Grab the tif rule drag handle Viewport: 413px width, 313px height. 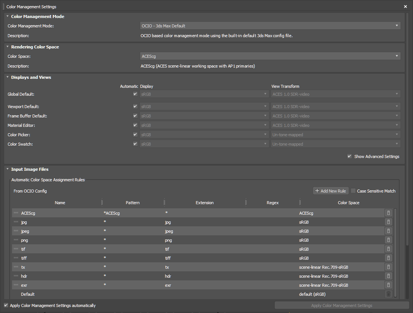(x=16, y=249)
